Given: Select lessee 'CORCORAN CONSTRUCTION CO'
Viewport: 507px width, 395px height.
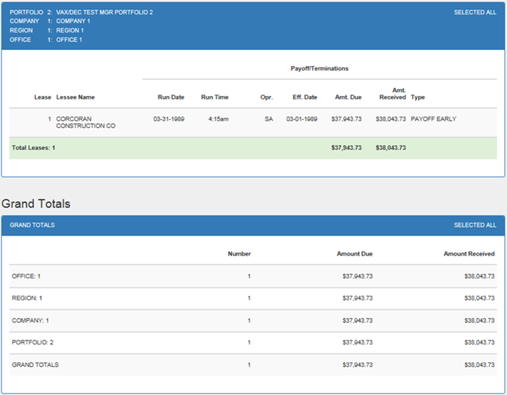Looking at the screenshot, I should pyautogui.click(x=86, y=123).
